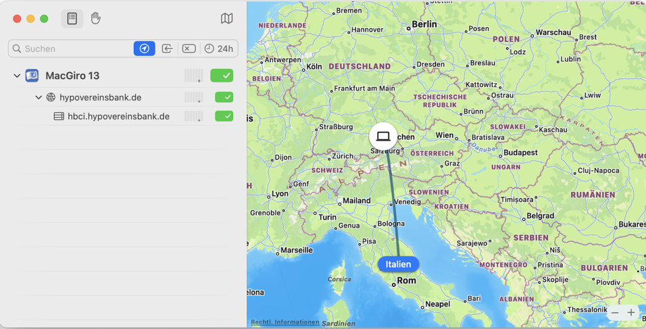
Task: Open the 24h time range selector
Action: point(219,49)
